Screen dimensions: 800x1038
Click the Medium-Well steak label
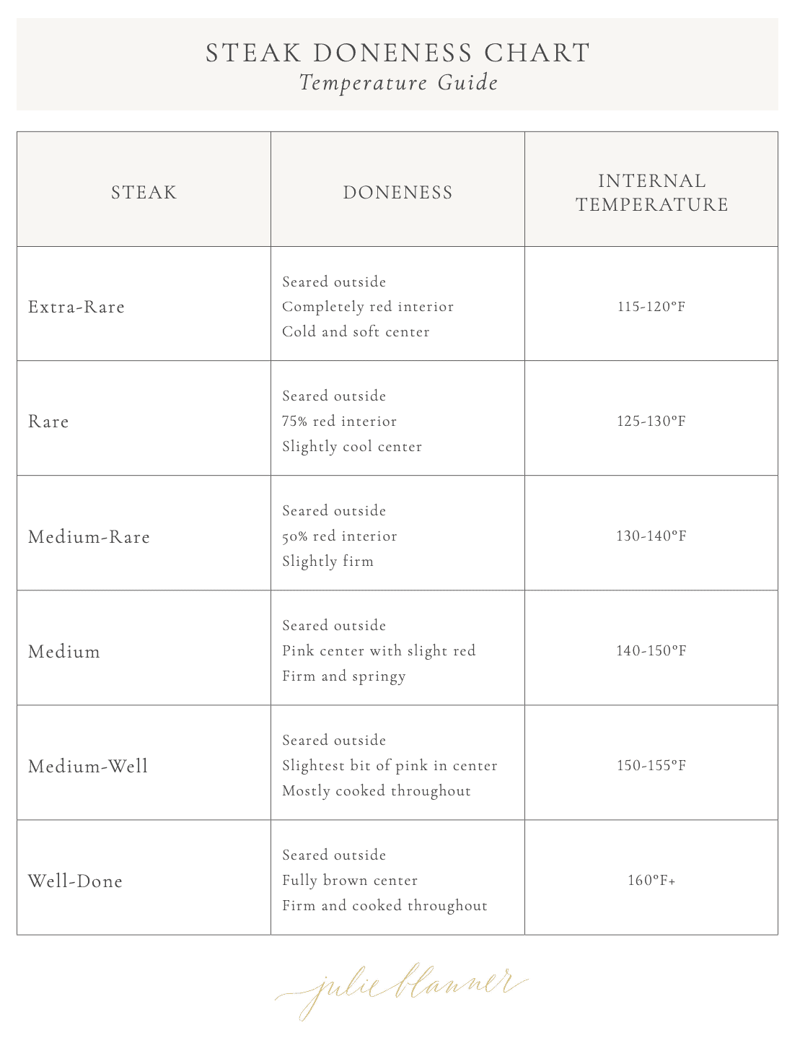pos(88,766)
